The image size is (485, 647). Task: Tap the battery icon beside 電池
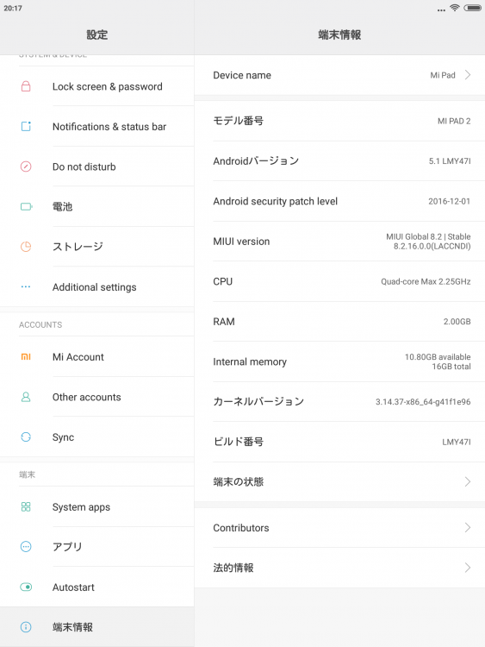[26, 206]
